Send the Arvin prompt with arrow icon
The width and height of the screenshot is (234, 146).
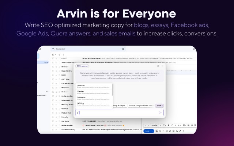pos(160,112)
